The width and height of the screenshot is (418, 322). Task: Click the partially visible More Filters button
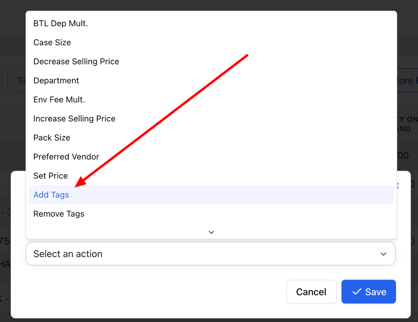(x=407, y=81)
